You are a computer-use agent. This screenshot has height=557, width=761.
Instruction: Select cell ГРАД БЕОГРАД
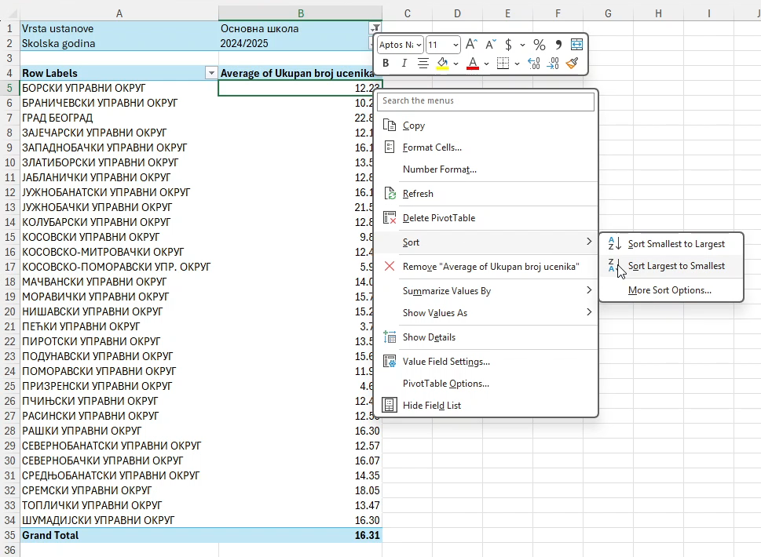pos(119,118)
